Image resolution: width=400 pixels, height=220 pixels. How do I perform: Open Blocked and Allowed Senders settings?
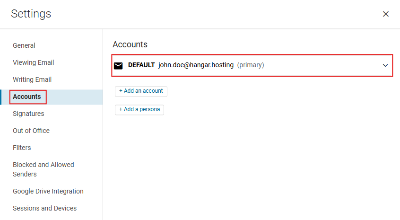pyautogui.click(x=43, y=169)
